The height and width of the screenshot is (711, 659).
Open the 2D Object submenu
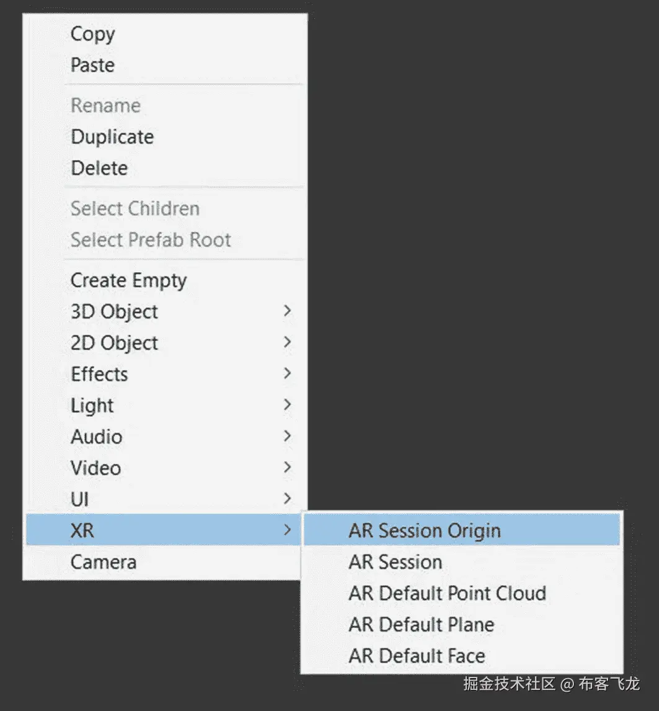tap(114, 343)
